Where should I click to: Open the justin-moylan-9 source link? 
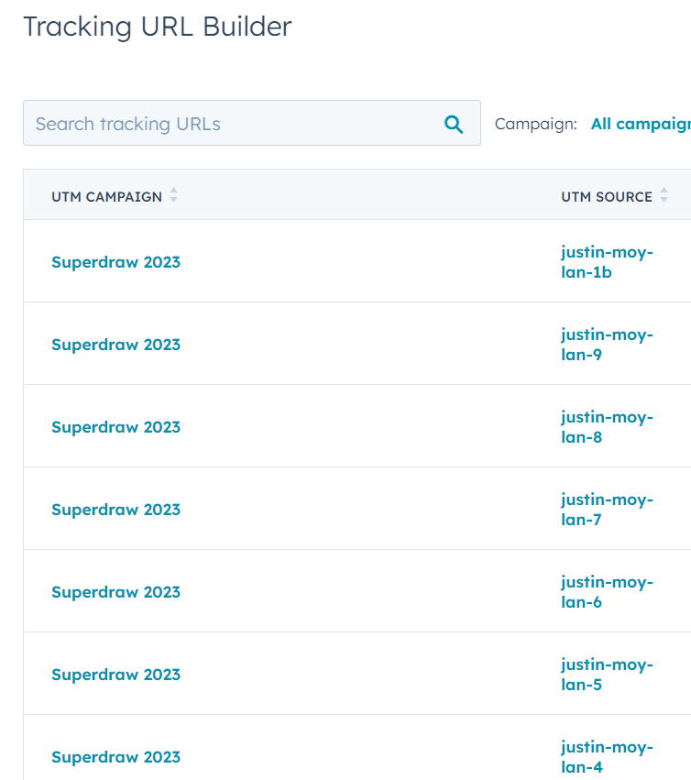pyautogui.click(x=606, y=345)
